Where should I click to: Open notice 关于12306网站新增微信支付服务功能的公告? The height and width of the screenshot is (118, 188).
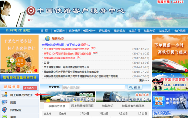click(67, 53)
